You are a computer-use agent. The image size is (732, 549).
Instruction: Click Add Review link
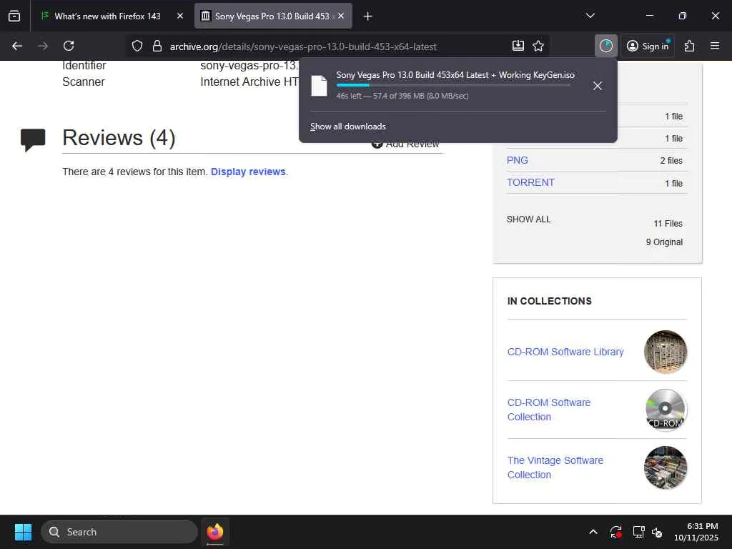pos(405,144)
